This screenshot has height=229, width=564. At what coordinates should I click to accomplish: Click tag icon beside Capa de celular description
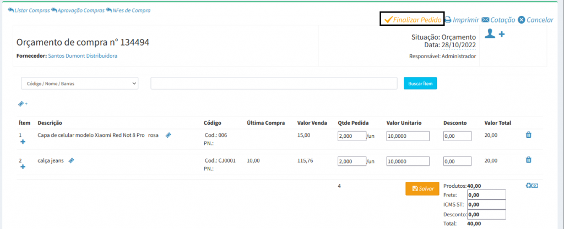(168, 135)
